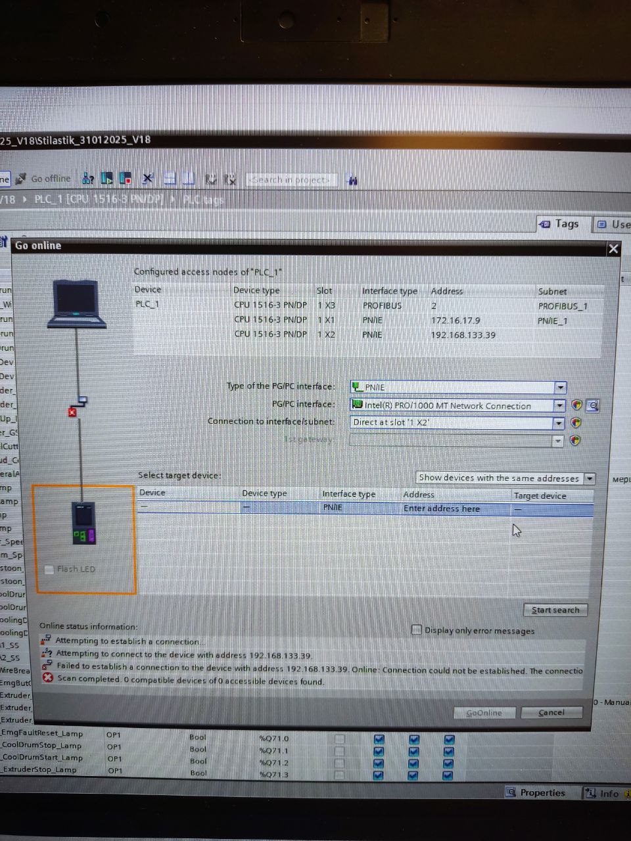Click the Start CPU toolbar icon
631x841 pixels.
(x=107, y=178)
